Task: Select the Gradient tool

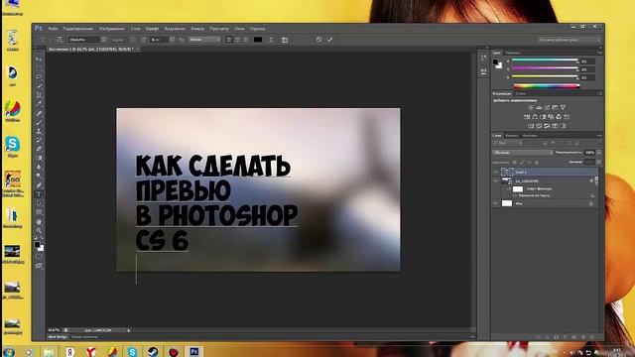Action: 39,159
